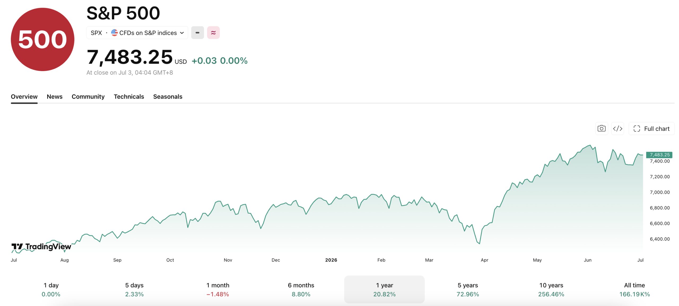
Task: Click the large 7,483.25 price figure
Action: [x=130, y=57]
